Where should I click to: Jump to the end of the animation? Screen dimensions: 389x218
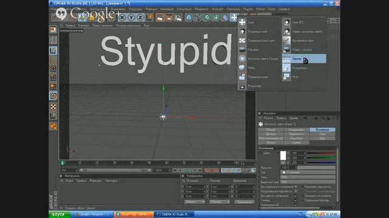[201, 171]
